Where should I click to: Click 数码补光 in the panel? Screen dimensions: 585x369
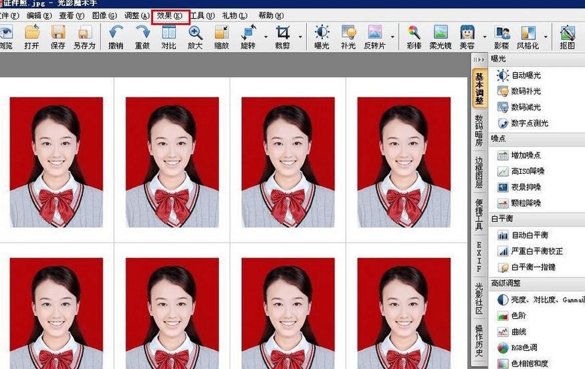519,91
